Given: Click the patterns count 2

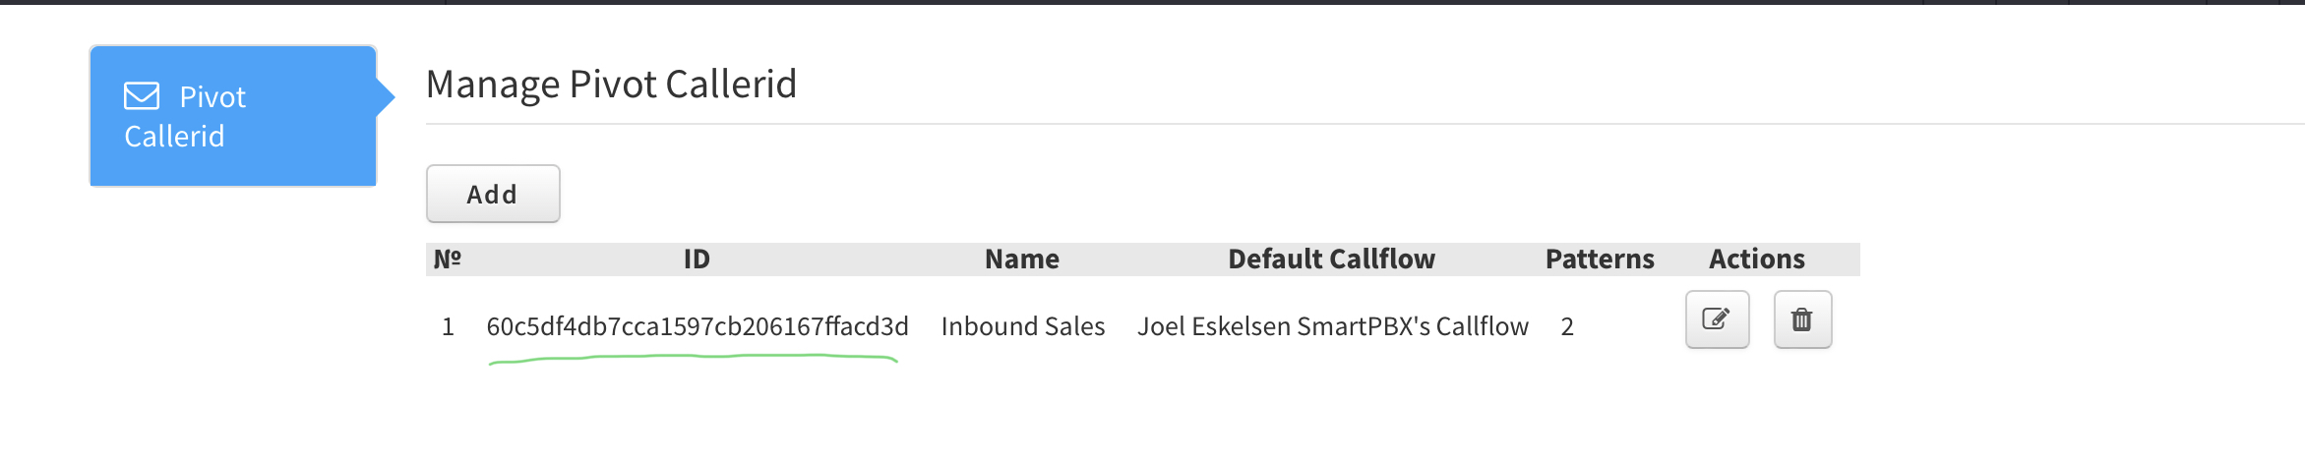Looking at the screenshot, I should click(1567, 326).
